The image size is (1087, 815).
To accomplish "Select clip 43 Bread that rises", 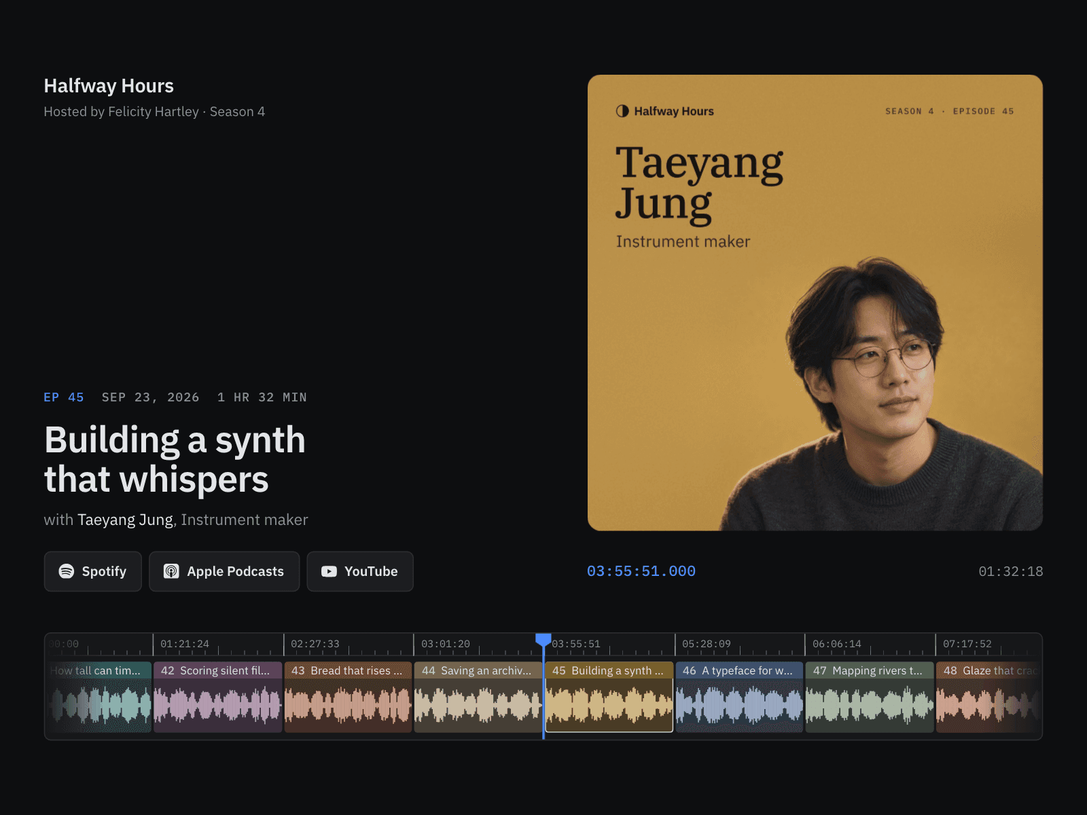I will pos(348,697).
